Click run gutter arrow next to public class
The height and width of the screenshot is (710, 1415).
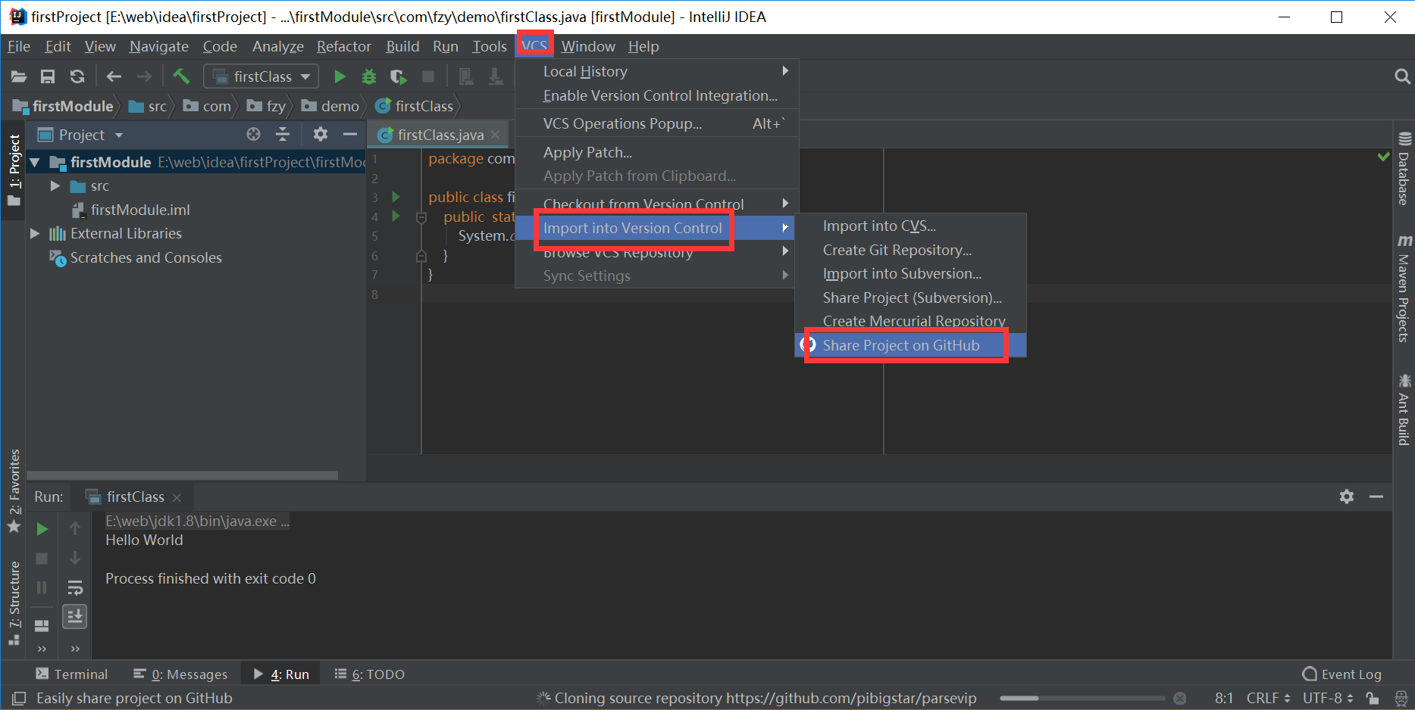(396, 197)
